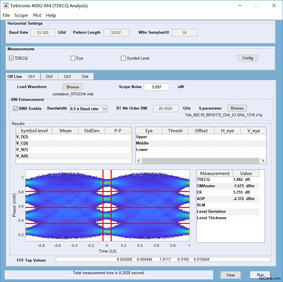The height and width of the screenshot is (282, 283).
Task: Select the Upper eye row
Action: pyautogui.click(x=201, y=137)
